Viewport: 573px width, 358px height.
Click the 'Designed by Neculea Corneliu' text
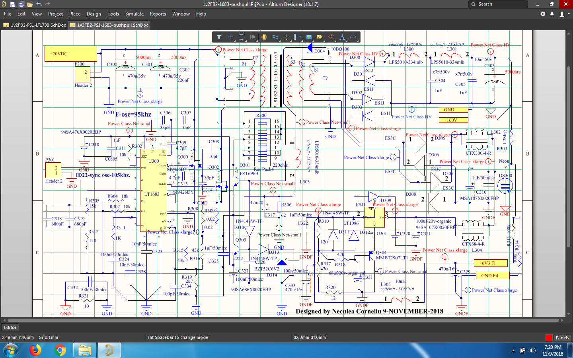point(369,311)
